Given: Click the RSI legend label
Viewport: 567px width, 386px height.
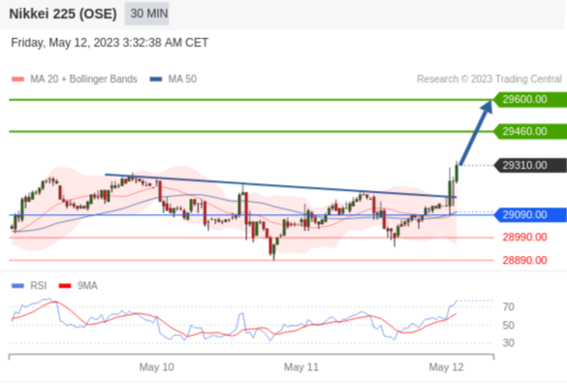Looking at the screenshot, I should 39,286.
